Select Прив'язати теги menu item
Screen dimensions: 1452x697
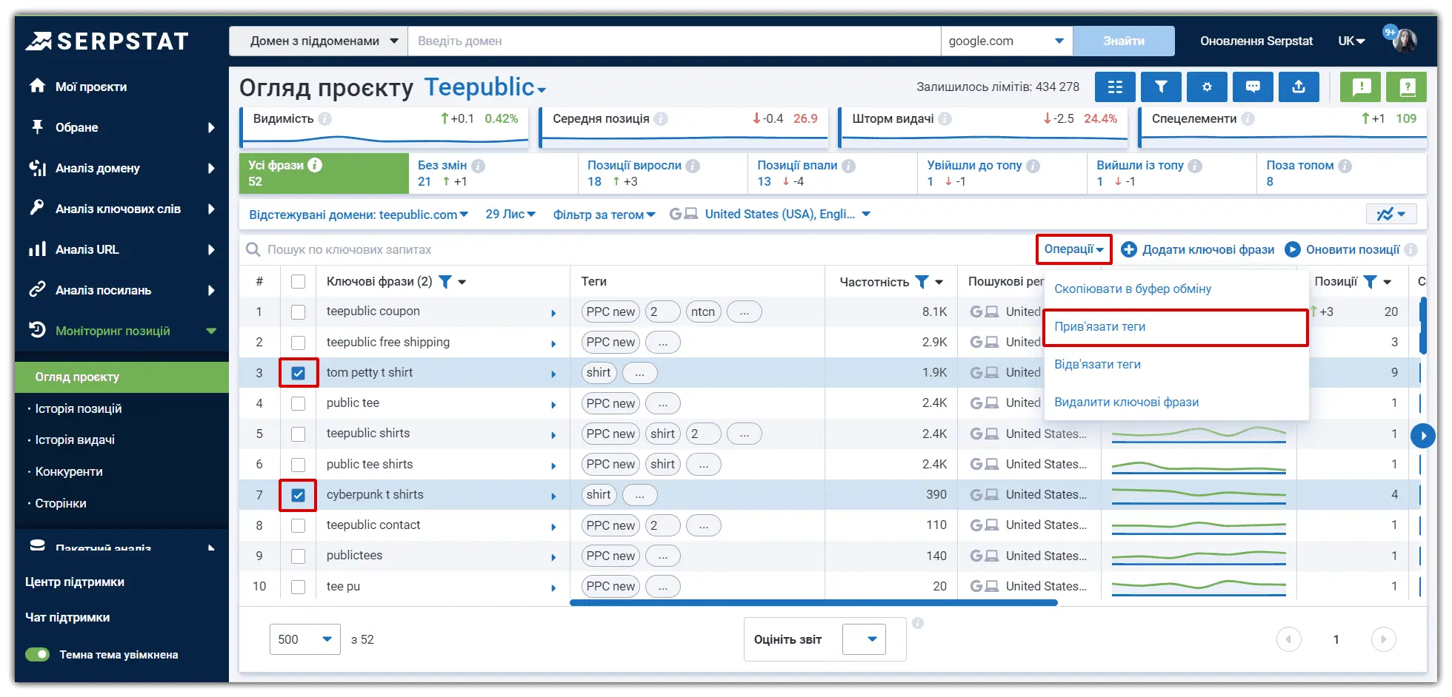point(1176,327)
